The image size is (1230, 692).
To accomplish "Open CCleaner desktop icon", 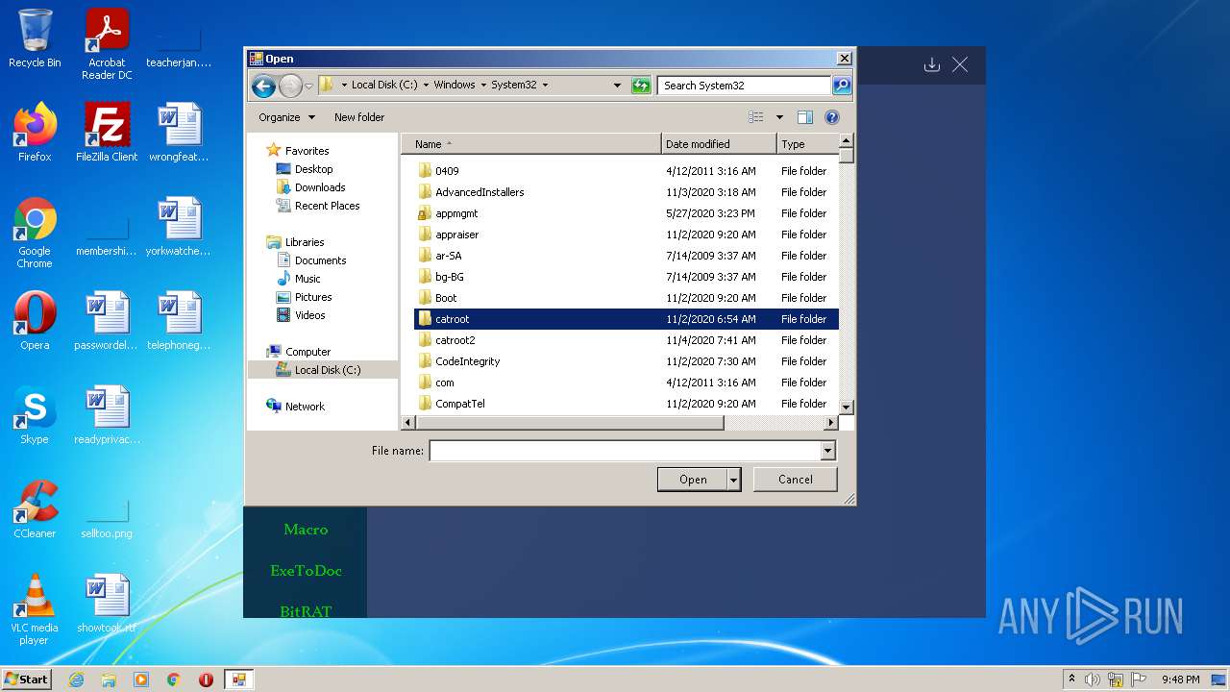I will pos(35,509).
